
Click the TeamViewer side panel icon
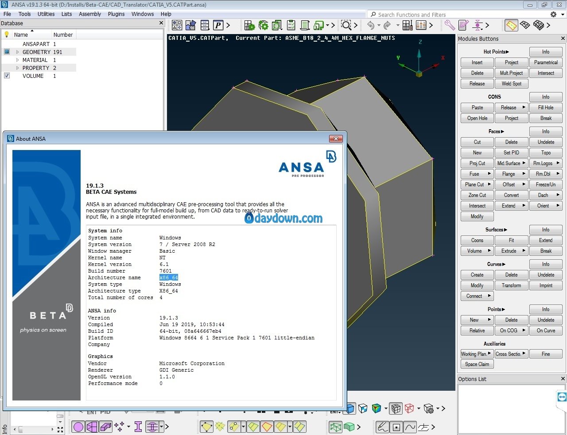point(562,397)
